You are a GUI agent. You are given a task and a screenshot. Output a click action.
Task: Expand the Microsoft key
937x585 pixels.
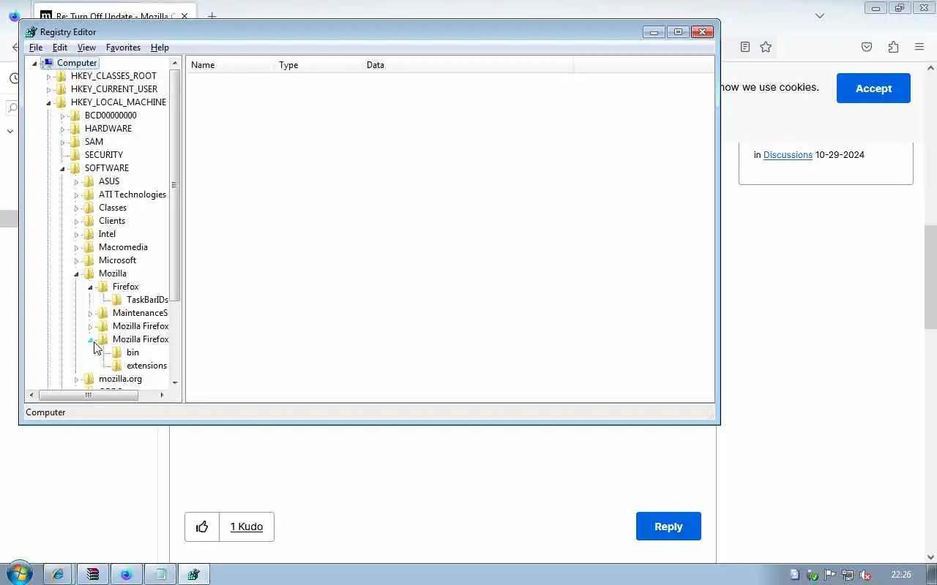77,260
